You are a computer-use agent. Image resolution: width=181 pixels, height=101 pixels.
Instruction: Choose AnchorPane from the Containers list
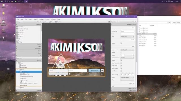coord(21,31)
